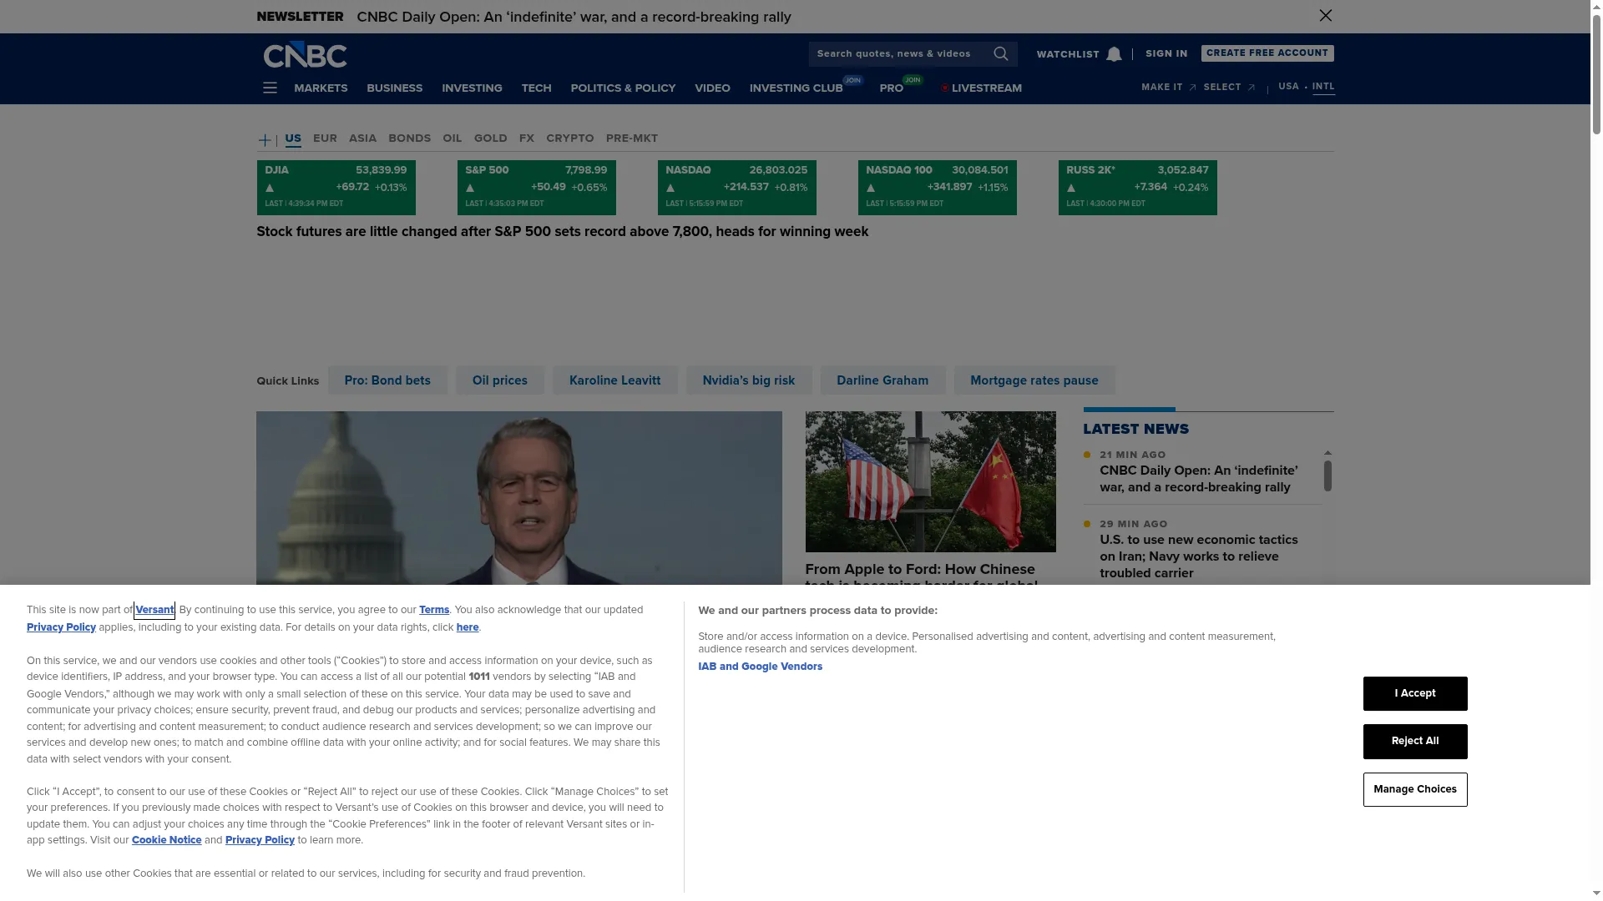Open Privacy Policy link beside Cookie Notice

click(x=260, y=840)
